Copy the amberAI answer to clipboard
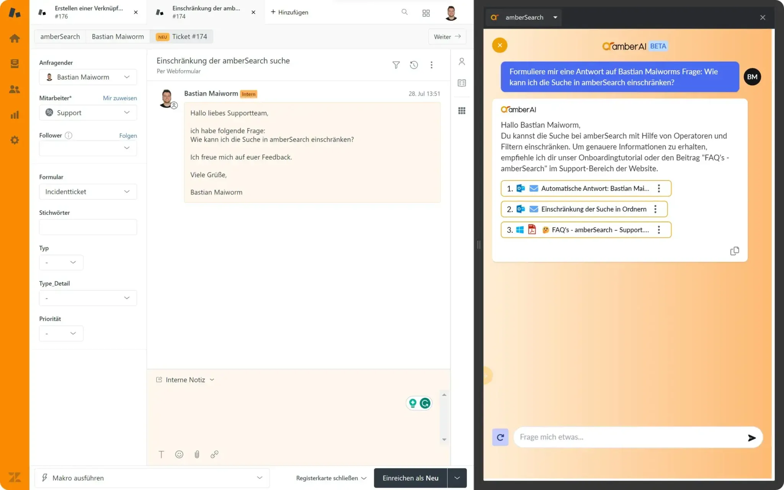Viewport: 784px width, 490px height. (734, 251)
